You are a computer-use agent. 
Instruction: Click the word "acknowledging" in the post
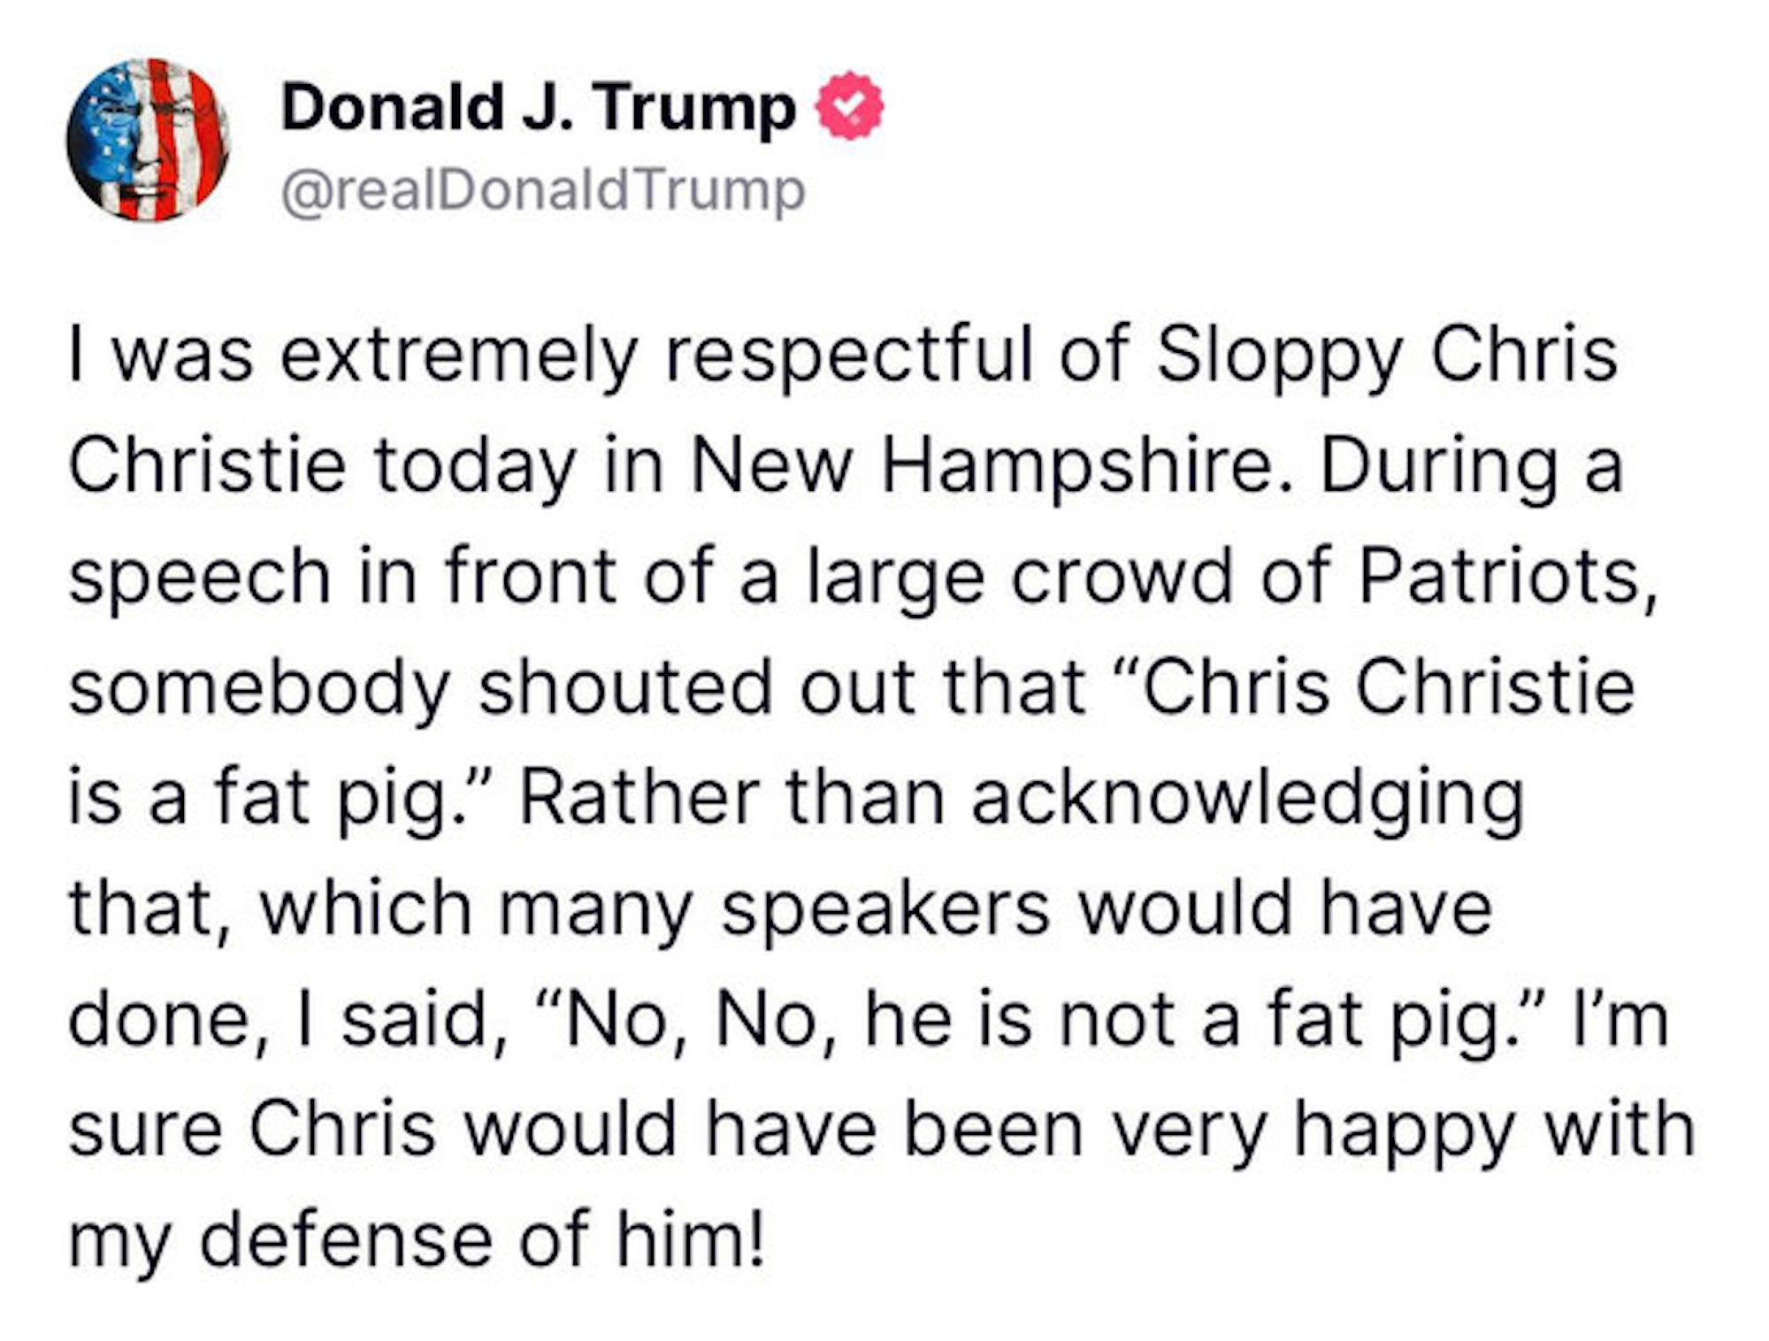[1247, 798]
